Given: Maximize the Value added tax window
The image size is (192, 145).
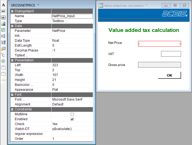Looking at the screenshot, I should coord(175,5).
